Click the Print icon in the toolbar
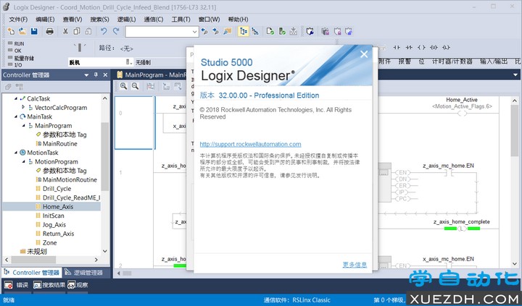This screenshot has height=306, width=522. [x=49, y=32]
